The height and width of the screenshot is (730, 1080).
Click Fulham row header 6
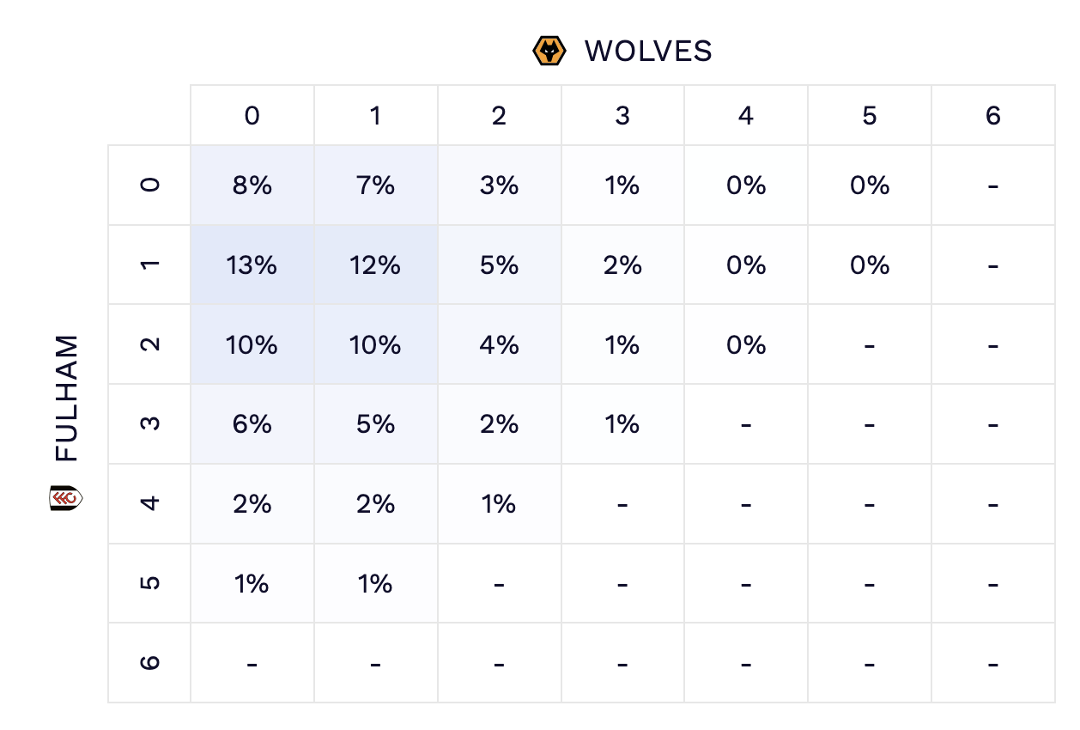tap(149, 663)
